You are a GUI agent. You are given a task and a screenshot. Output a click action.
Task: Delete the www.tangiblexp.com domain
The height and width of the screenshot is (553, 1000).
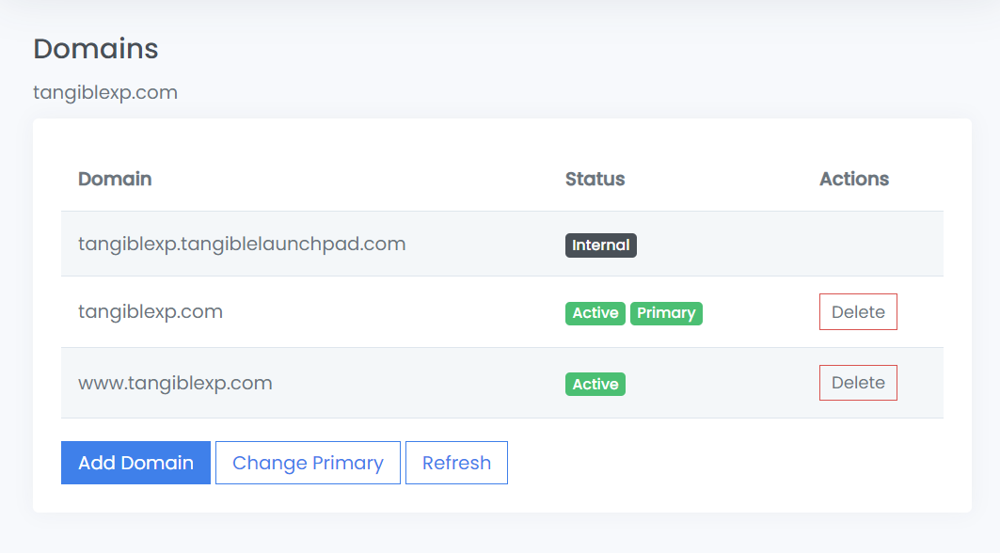pyautogui.click(x=858, y=383)
